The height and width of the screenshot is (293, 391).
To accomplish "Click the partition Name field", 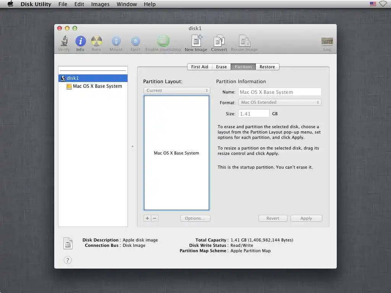I will coord(280,92).
